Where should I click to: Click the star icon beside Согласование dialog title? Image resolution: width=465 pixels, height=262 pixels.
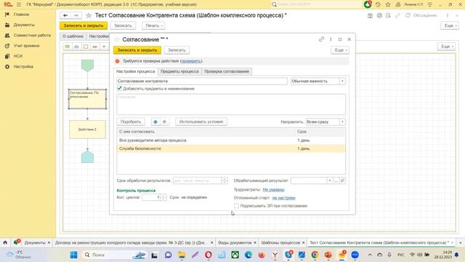(117, 39)
